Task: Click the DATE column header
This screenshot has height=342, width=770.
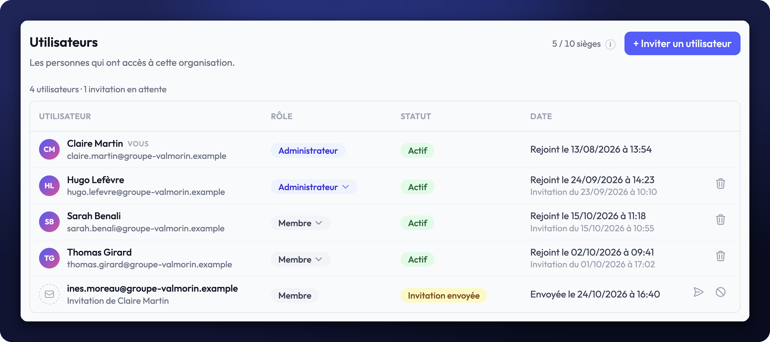Action: pos(541,116)
